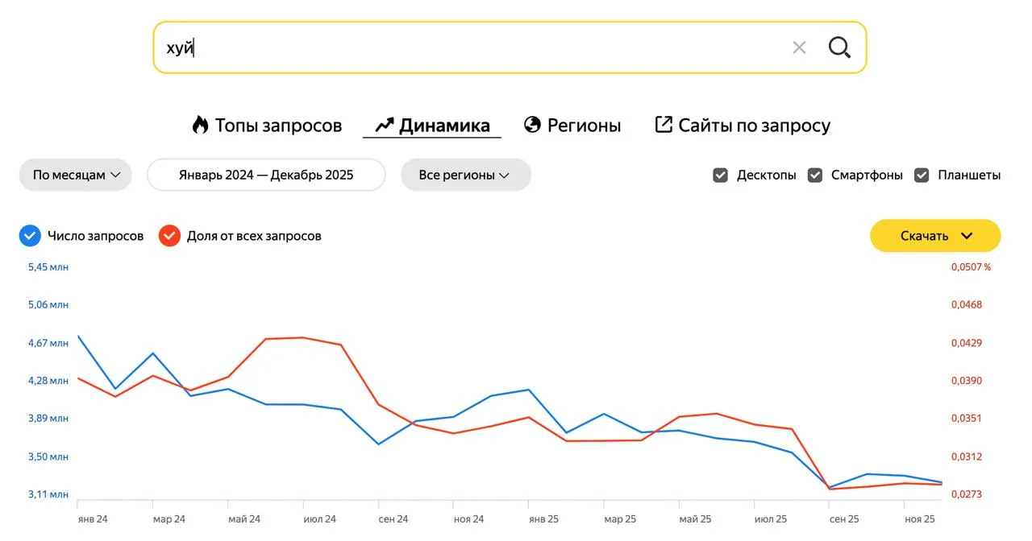Clear the search query with the X icon
The height and width of the screenshot is (541, 1032).
click(799, 48)
